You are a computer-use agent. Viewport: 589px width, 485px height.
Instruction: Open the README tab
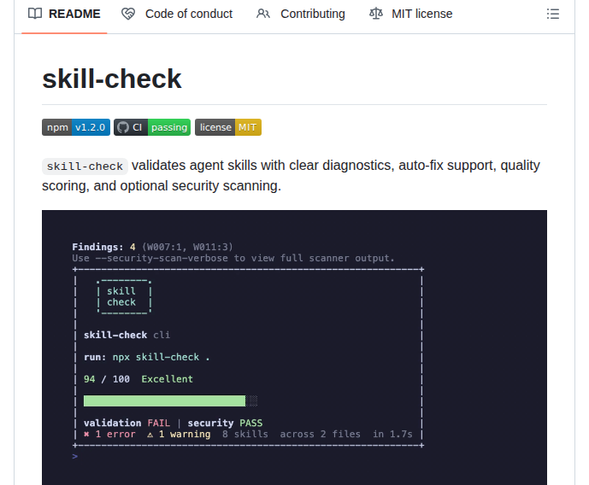tap(64, 14)
